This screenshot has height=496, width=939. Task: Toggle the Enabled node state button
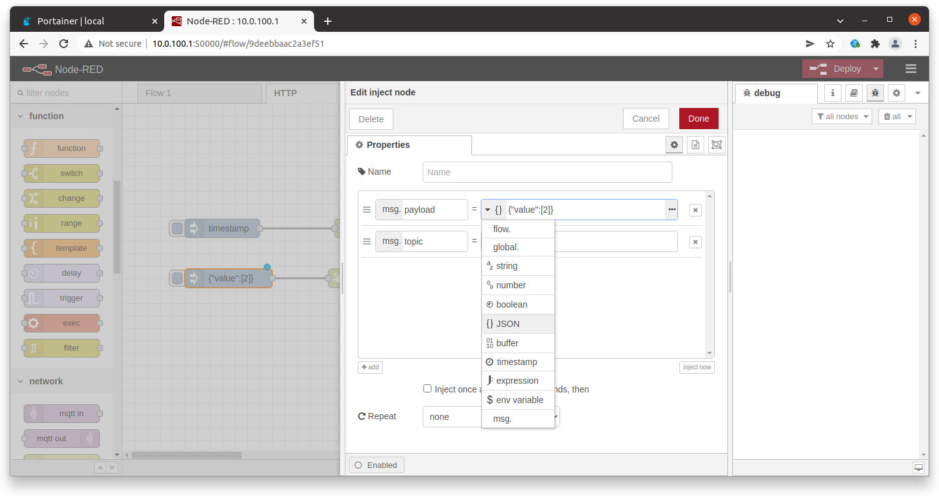(376, 465)
